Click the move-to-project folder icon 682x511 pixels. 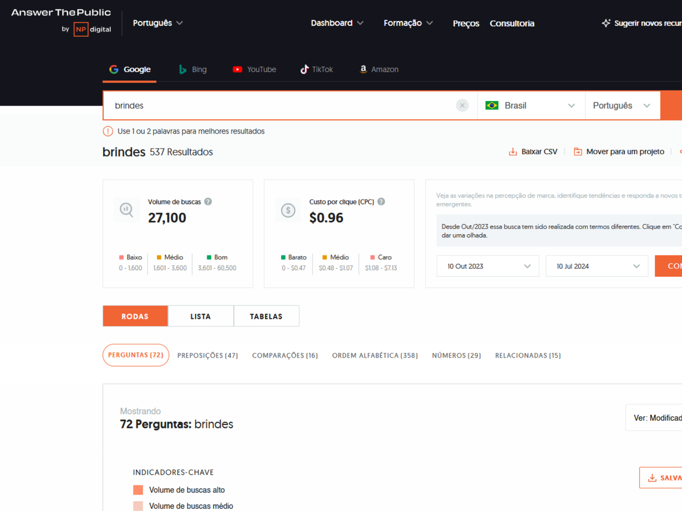coord(578,152)
